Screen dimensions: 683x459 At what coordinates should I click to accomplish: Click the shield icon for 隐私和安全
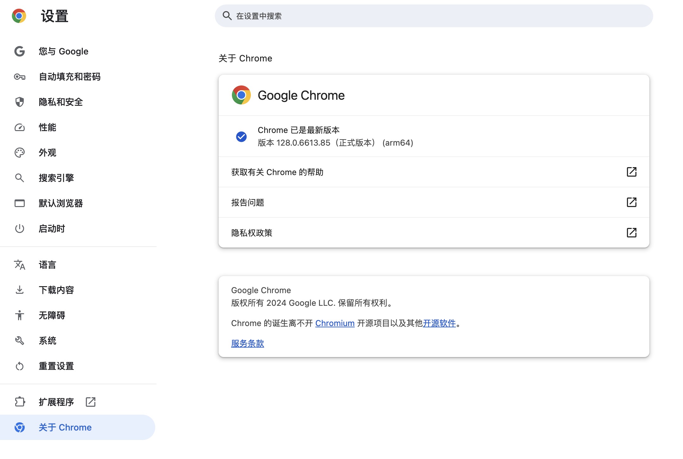pos(20,102)
